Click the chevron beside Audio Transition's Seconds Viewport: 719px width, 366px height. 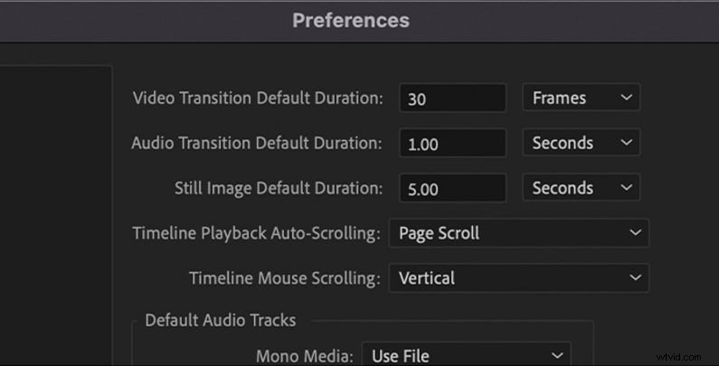pos(625,143)
